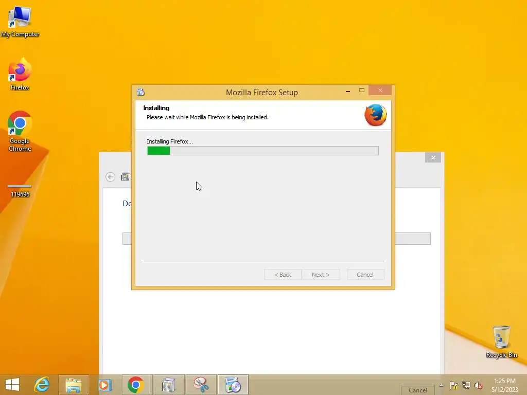The image size is (527, 395).
Task: Select the Google Chrome desktop shortcut
Action: pyautogui.click(x=20, y=131)
